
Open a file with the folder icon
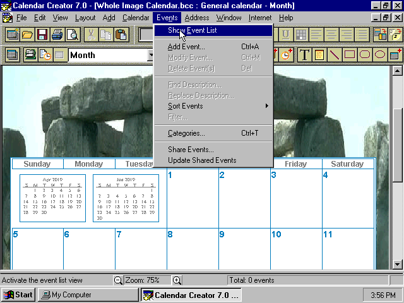pyautogui.click(x=27, y=34)
